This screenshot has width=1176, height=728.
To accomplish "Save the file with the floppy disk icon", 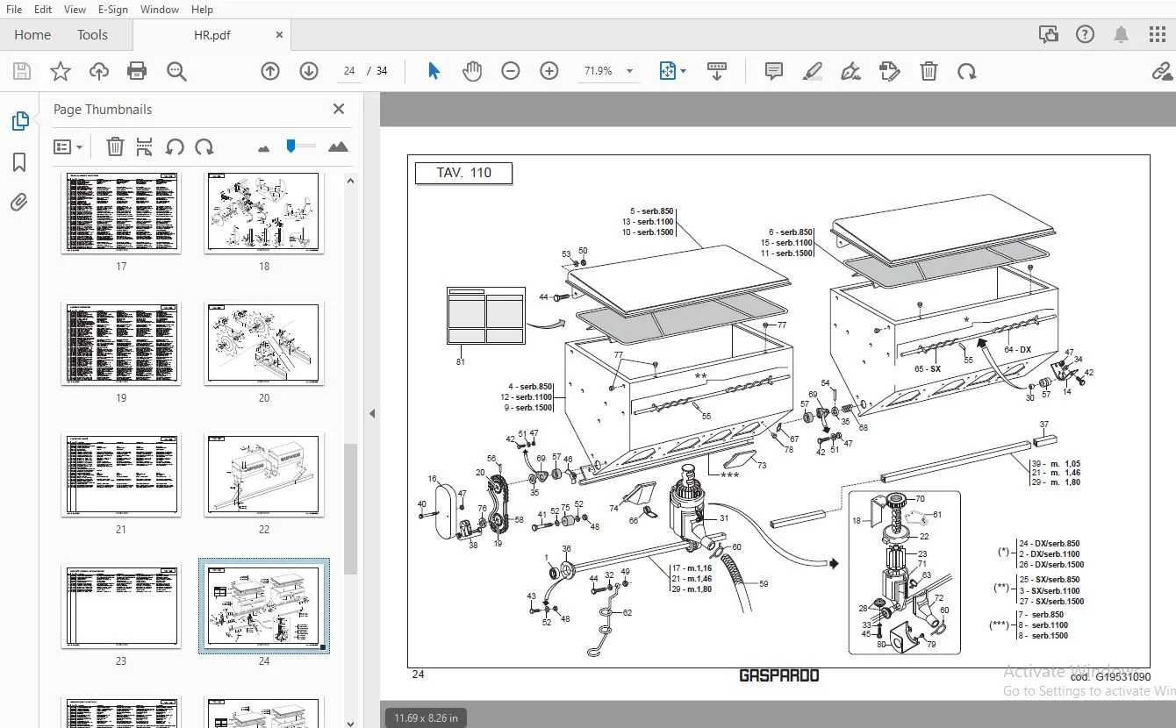I will click(22, 71).
